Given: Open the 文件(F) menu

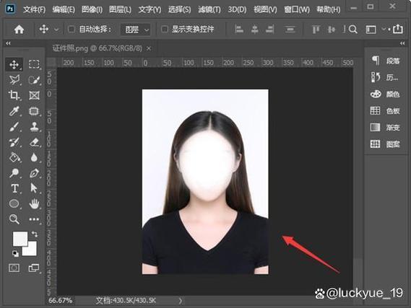Looking at the screenshot, I should [x=34, y=9].
